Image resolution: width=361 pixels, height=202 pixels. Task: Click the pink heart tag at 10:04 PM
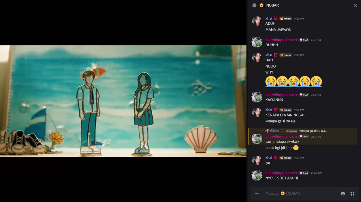[x=304, y=173]
